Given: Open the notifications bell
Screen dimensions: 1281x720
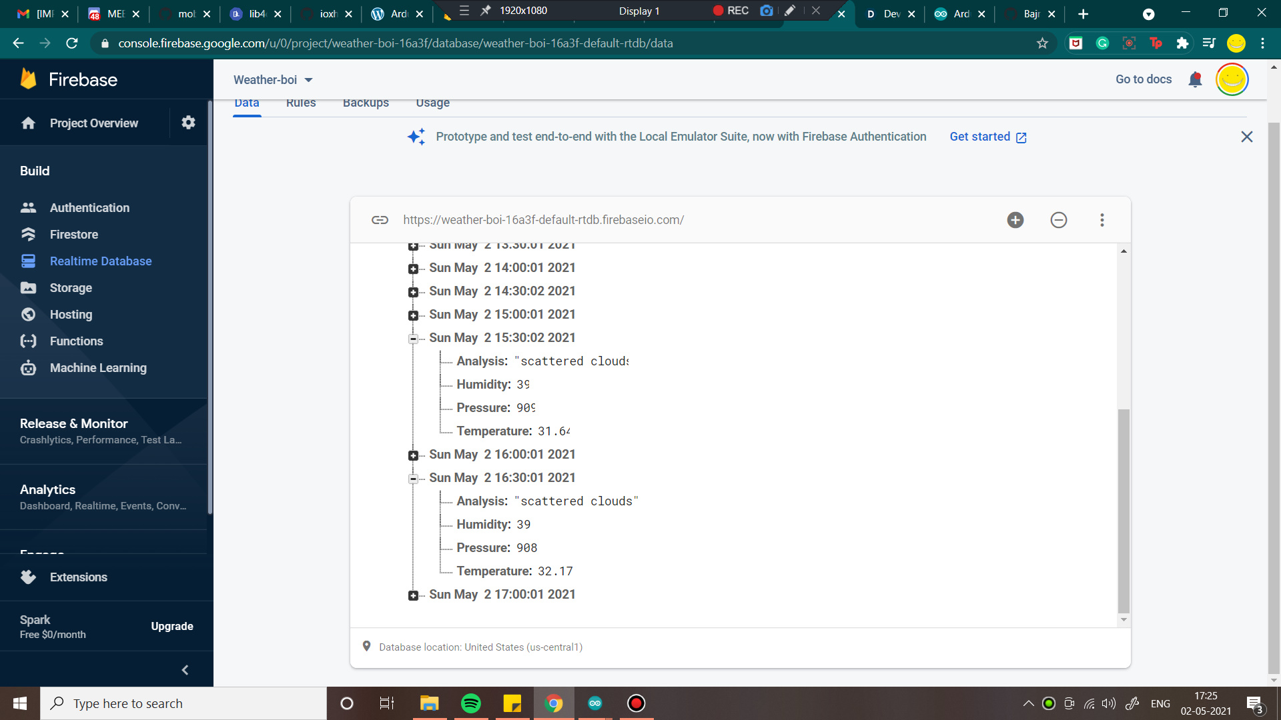Looking at the screenshot, I should [x=1195, y=80].
